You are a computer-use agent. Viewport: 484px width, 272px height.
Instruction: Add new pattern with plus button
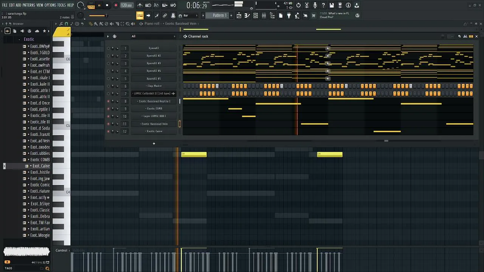coord(231,15)
